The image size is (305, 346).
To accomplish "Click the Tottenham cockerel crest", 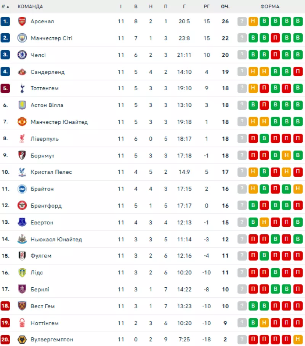I will 22,88.
